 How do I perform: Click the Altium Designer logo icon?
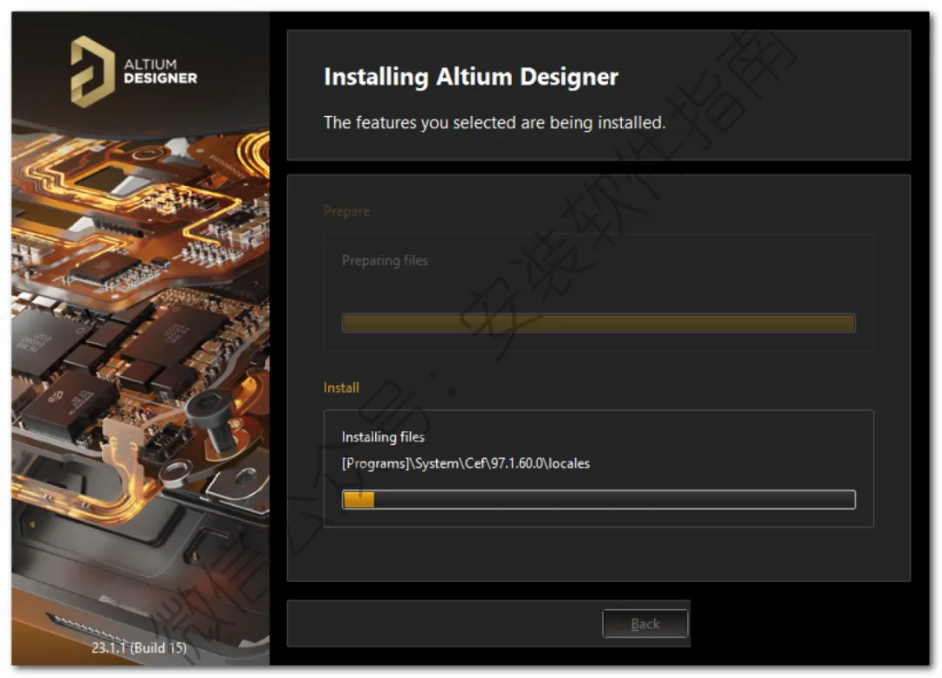[x=92, y=71]
